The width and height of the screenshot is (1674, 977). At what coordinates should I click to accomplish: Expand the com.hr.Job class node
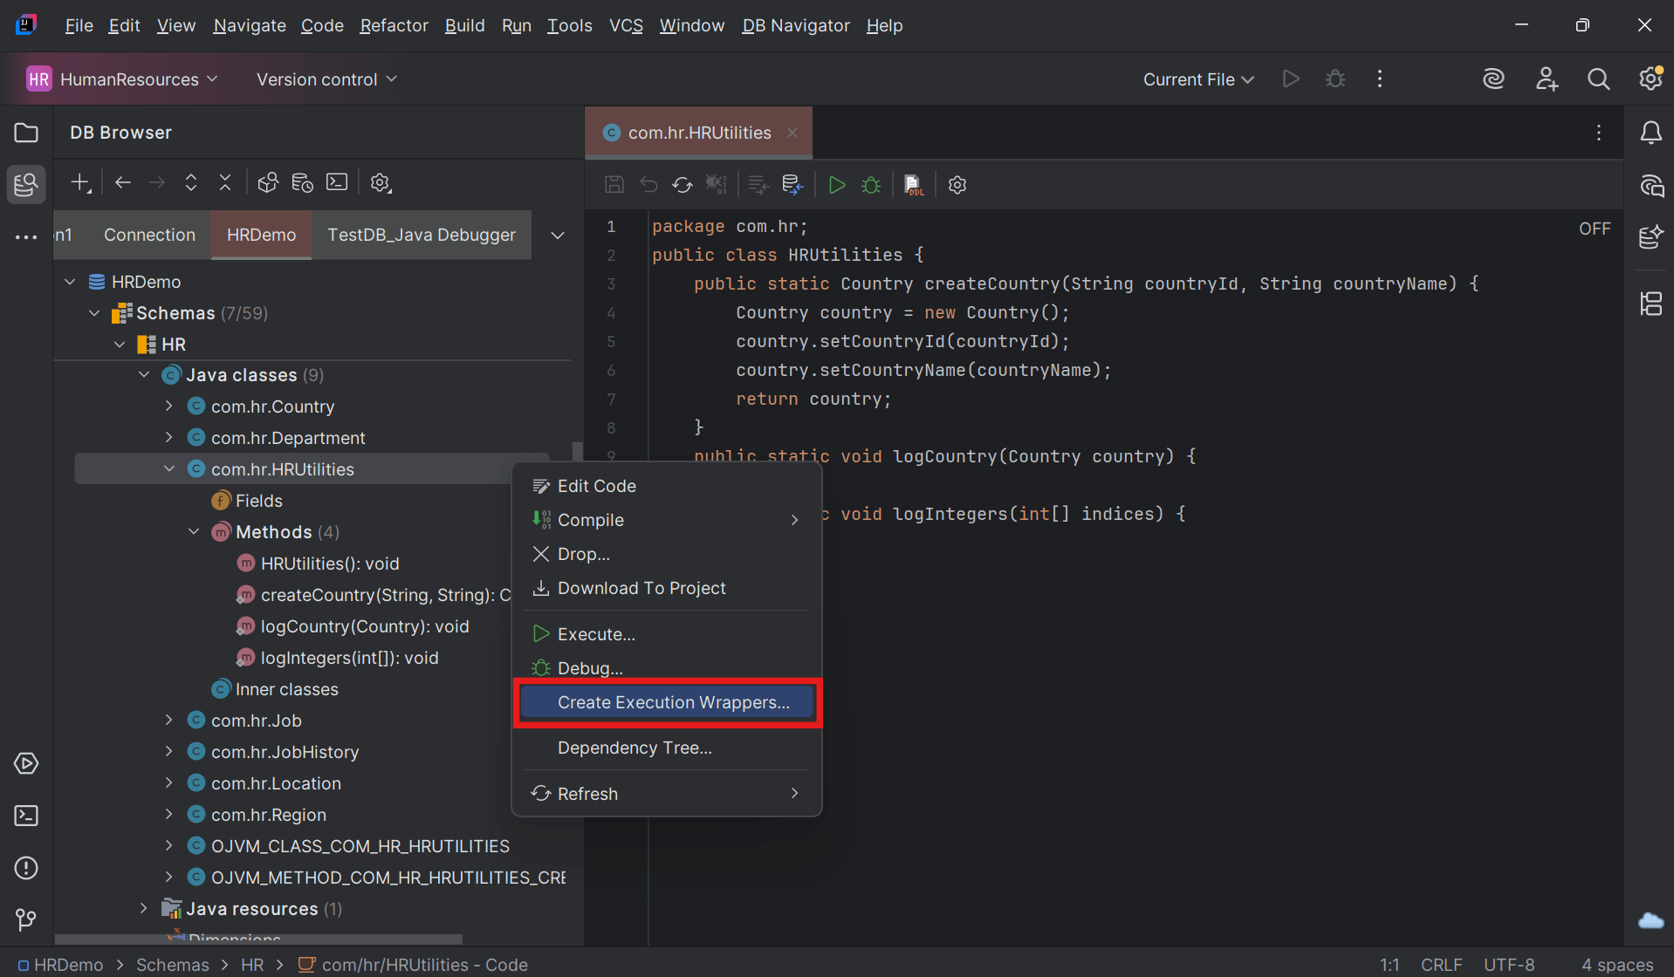point(168,720)
